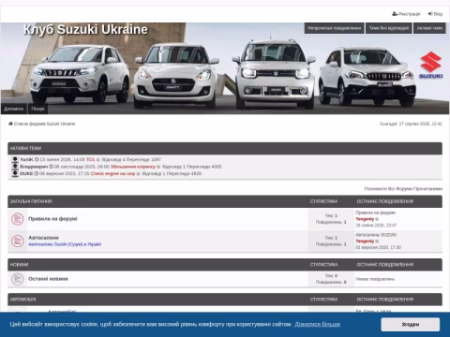Screen dimensions: 450x337
Task: Click the registration icon in top bar
Action: [x=395, y=14]
